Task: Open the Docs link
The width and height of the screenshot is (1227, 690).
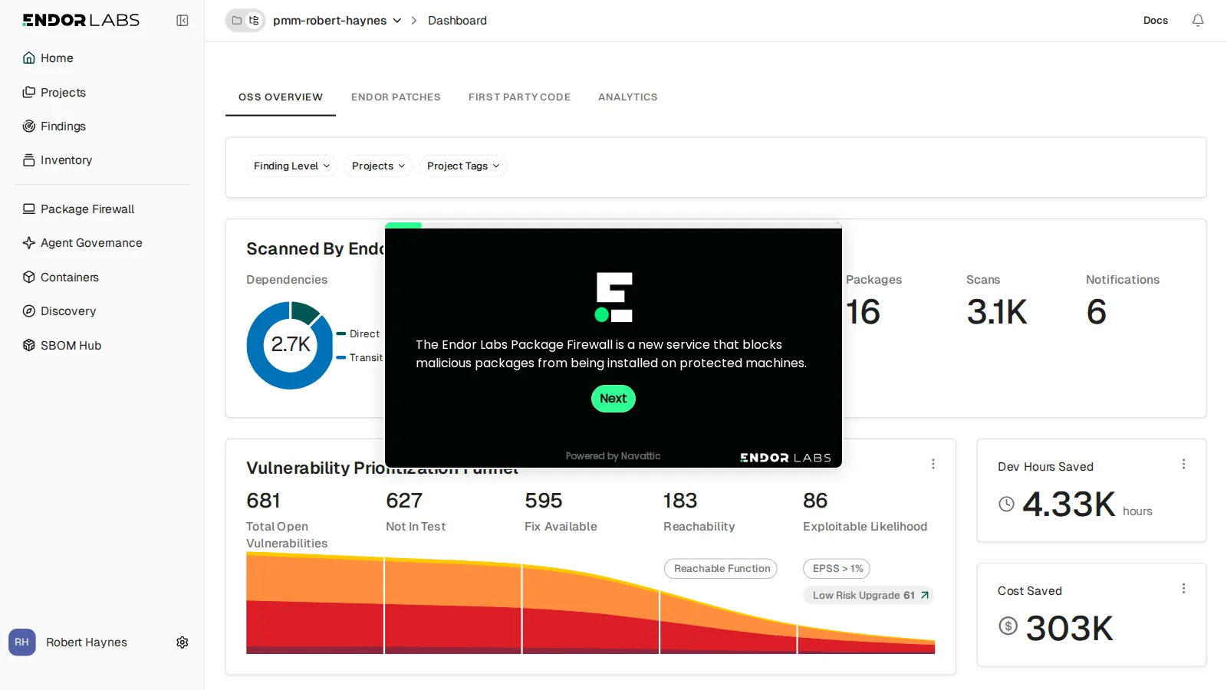Action: pyautogui.click(x=1156, y=21)
